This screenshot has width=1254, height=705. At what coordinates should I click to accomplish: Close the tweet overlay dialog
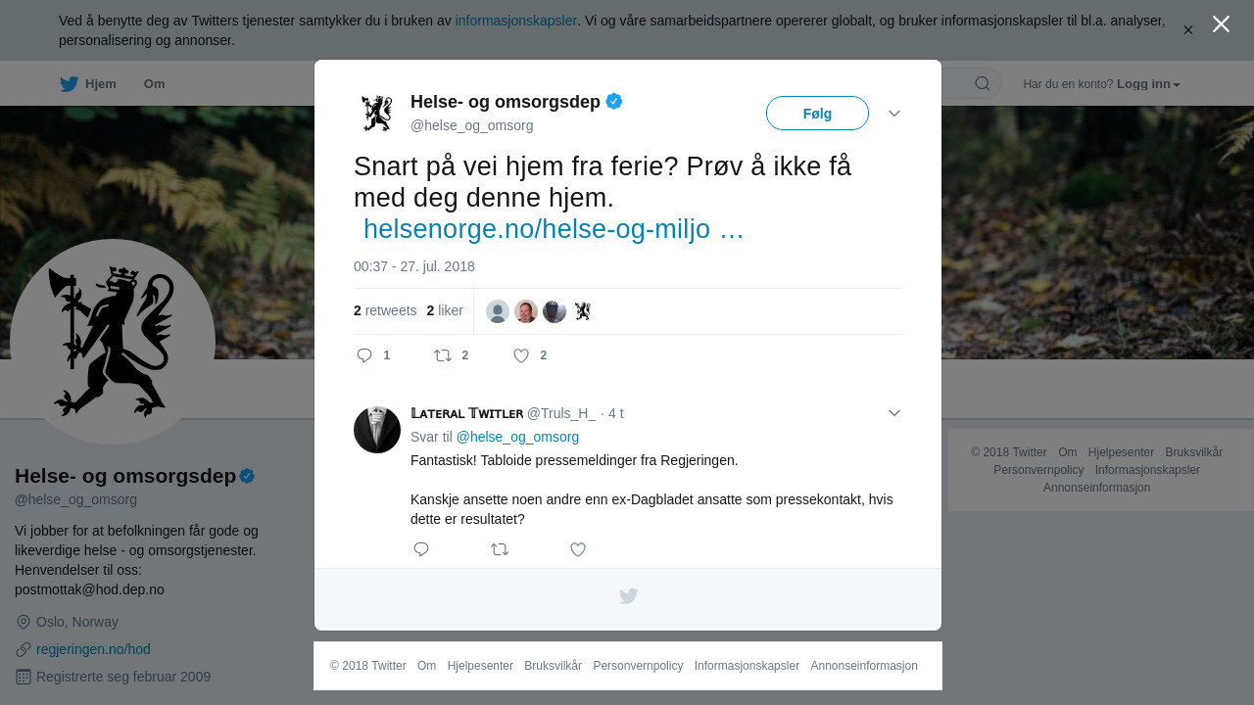point(1221,24)
